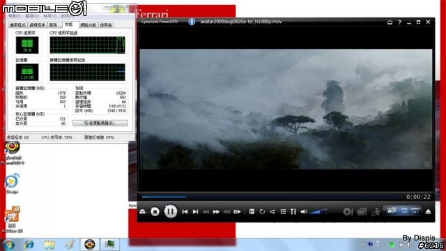This screenshot has height=251, width=446.
Task: Open the shopping cart desktop shortcut
Action: [12, 219]
